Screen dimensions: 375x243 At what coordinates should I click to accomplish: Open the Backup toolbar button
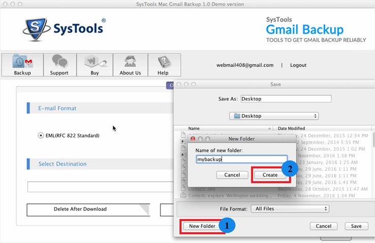click(22, 65)
